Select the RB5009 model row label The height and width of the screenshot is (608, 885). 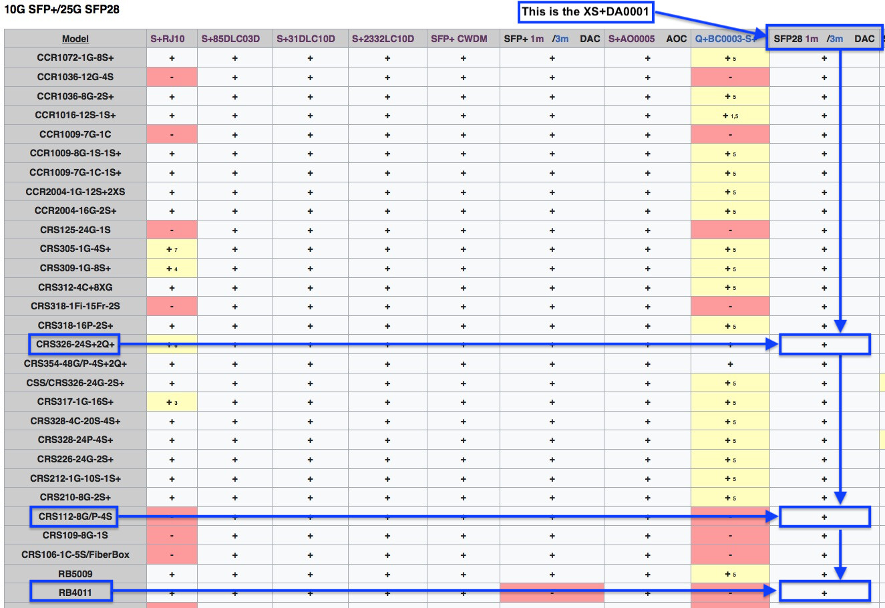pyautogui.click(x=75, y=574)
